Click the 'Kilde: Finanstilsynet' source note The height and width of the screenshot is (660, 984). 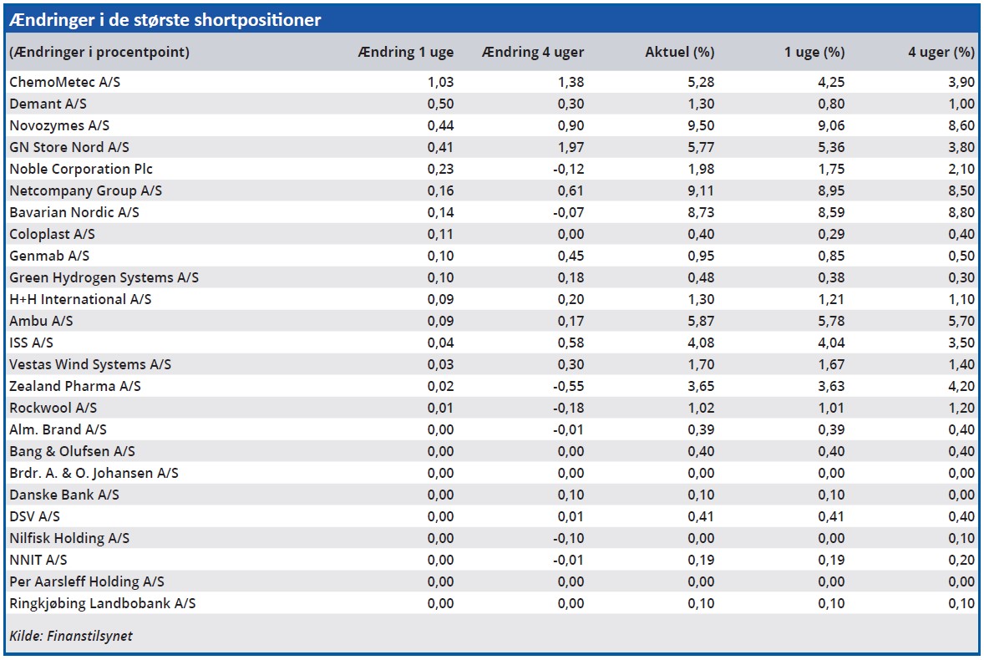(x=71, y=636)
